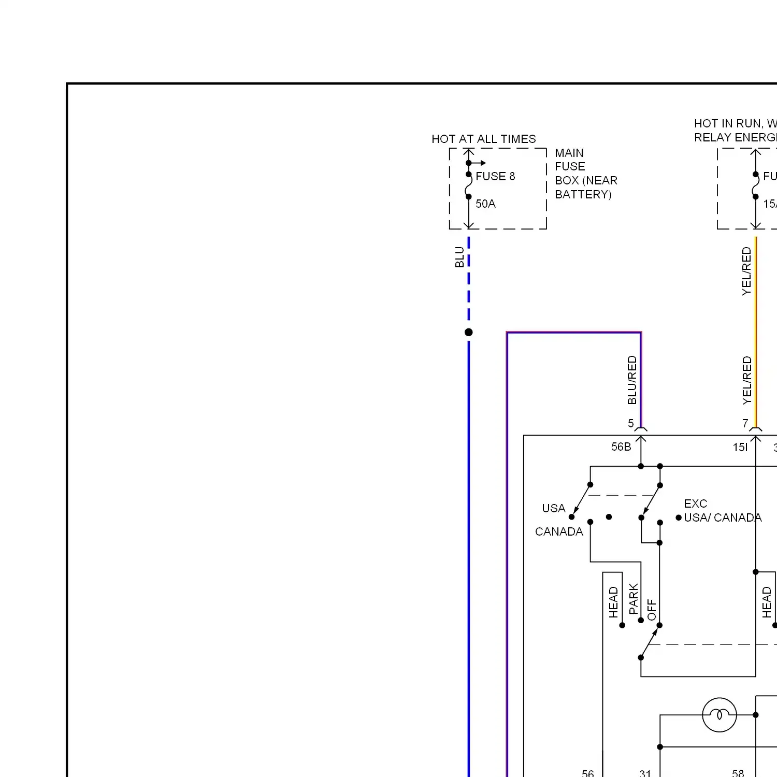This screenshot has height=777, width=777.
Task: Click the "USA" switch label
Action: (554, 508)
